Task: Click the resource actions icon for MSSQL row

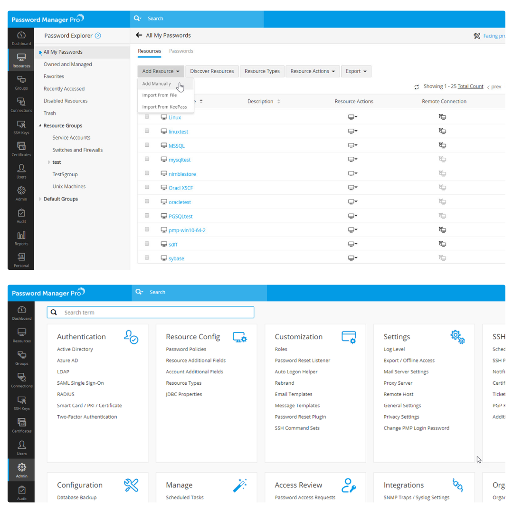Action: coord(352,145)
